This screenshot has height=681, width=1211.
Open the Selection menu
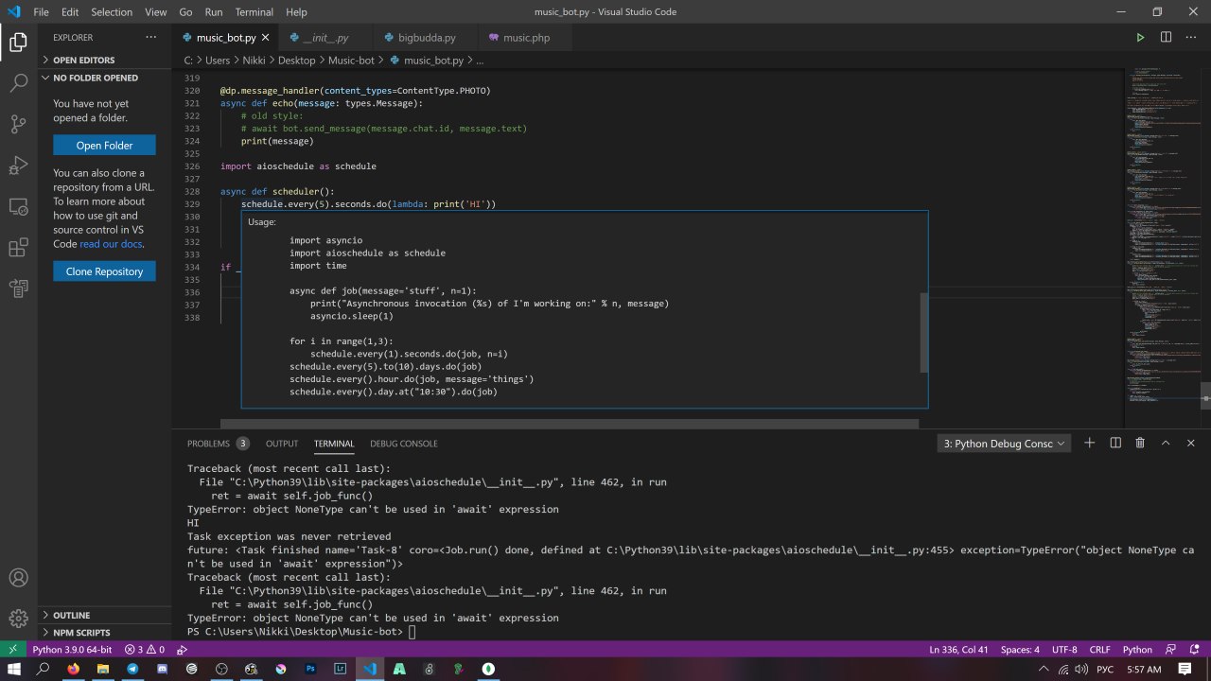pyautogui.click(x=112, y=12)
